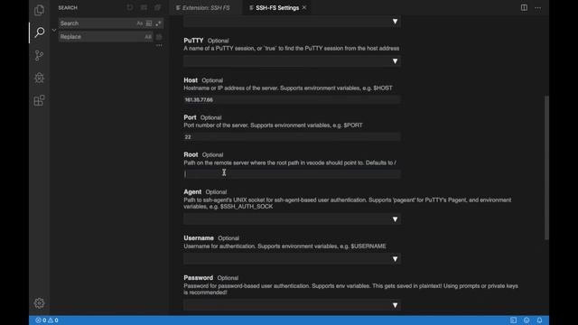Click the Root setting heading
Screen dimensions: 578x325
click(x=191, y=154)
